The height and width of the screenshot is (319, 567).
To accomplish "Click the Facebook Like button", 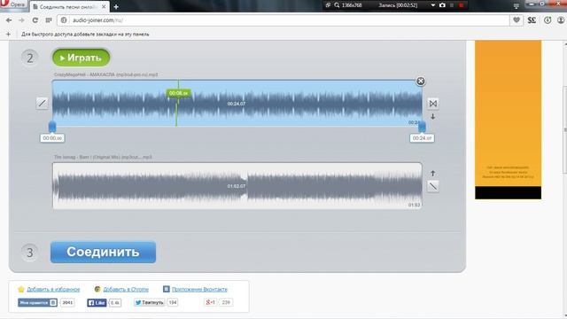I will tap(97, 303).
